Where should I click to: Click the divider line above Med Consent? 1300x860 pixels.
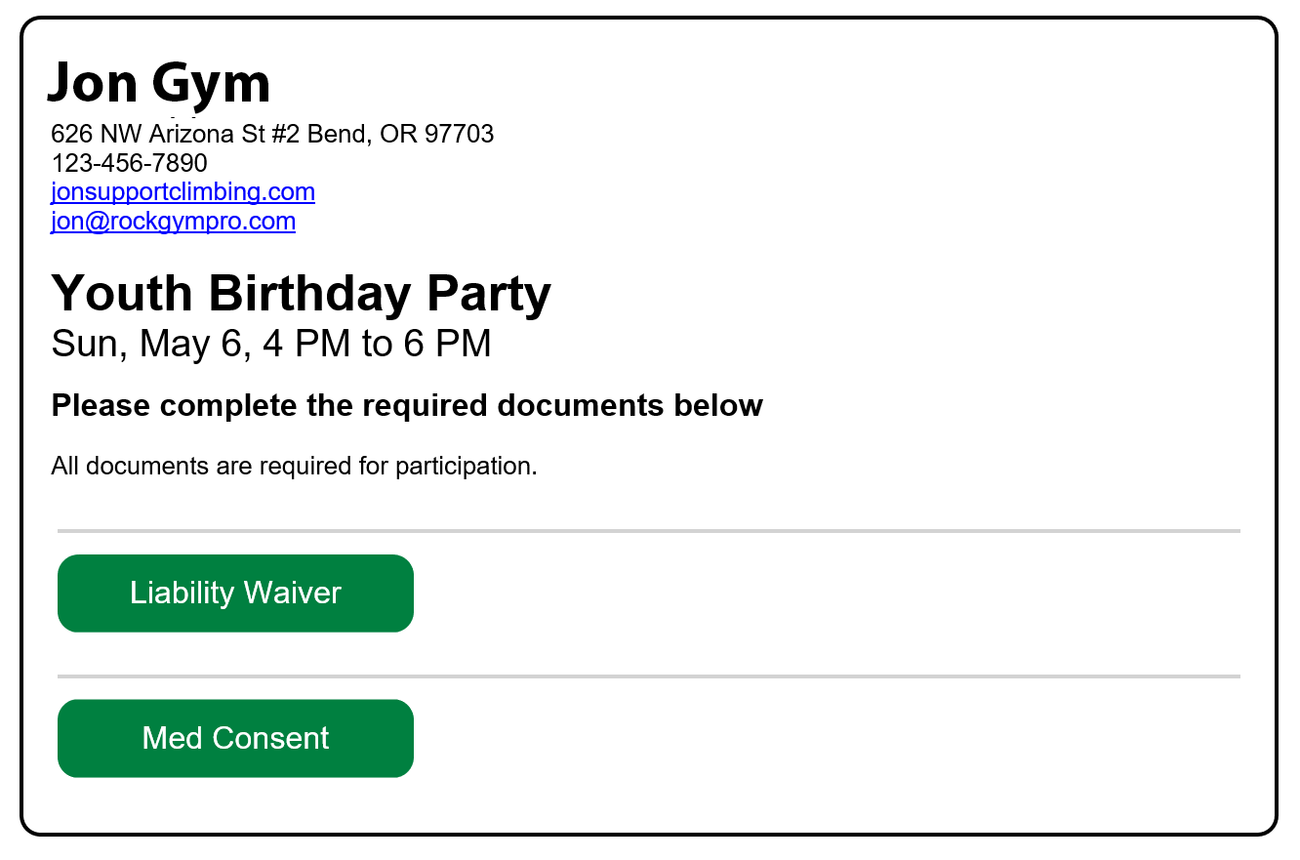coord(649,676)
